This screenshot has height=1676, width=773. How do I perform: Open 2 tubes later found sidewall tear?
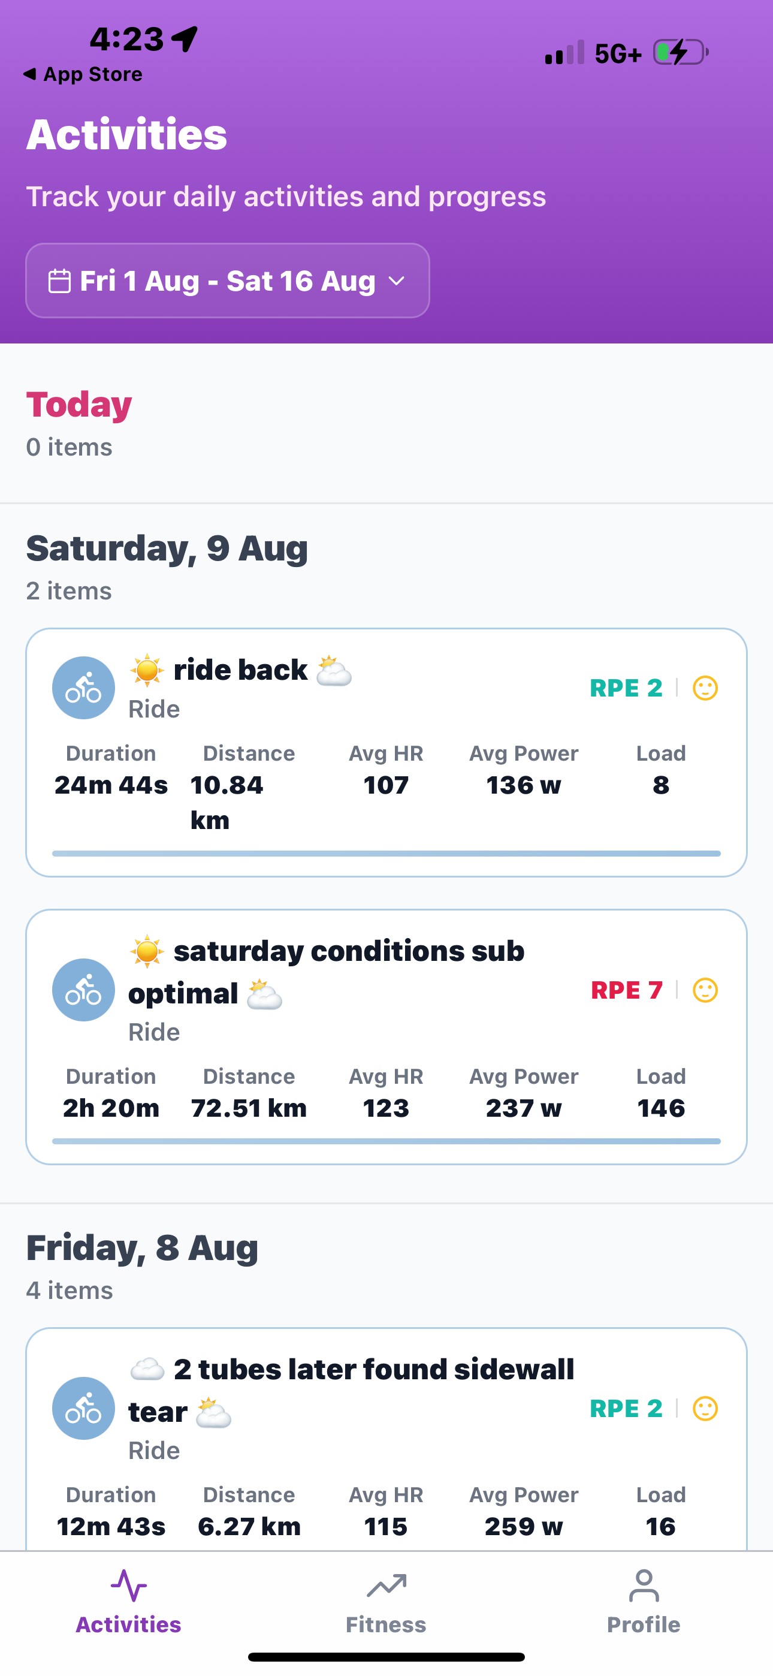pyautogui.click(x=373, y=1370)
